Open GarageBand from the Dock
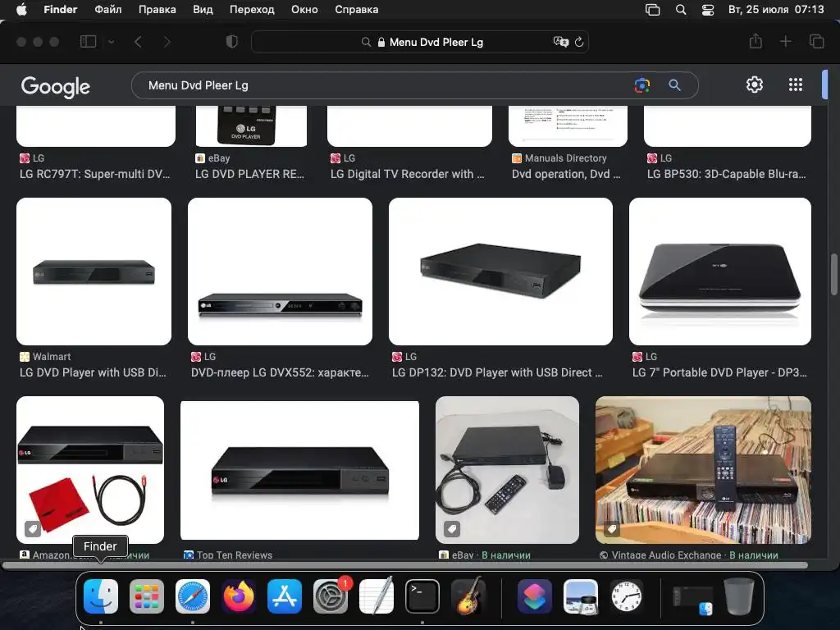The width and height of the screenshot is (840, 630). pos(468,596)
